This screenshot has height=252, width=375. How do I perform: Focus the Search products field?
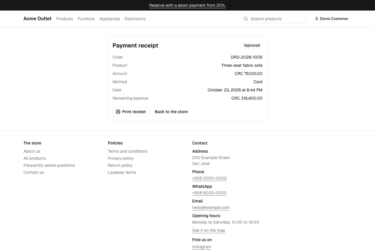(x=274, y=19)
